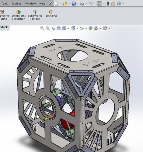
Task: Expand the Print dropdown arrow
Action: [86, 4]
